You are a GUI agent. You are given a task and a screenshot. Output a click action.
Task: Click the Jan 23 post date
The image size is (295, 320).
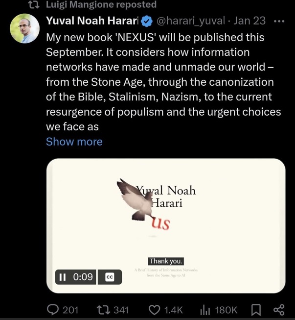(x=250, y=21)
